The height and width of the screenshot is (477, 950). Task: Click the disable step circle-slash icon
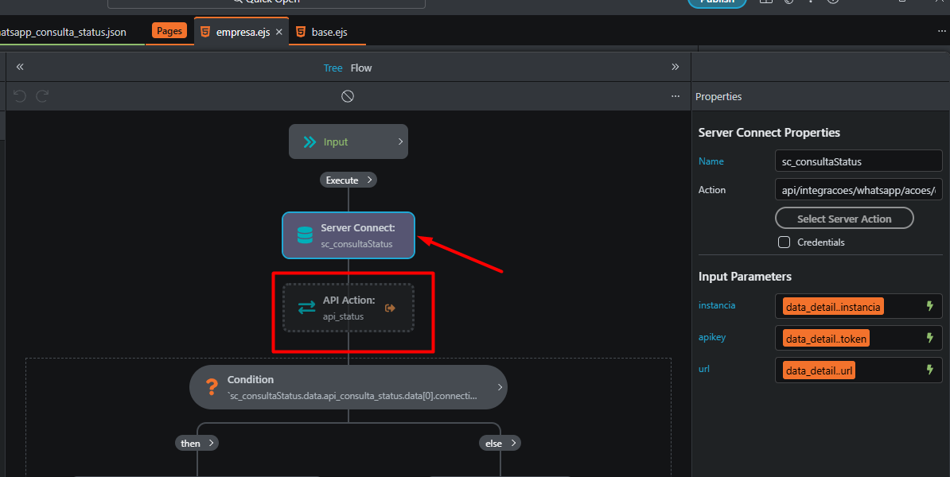[x=348, y=96]
